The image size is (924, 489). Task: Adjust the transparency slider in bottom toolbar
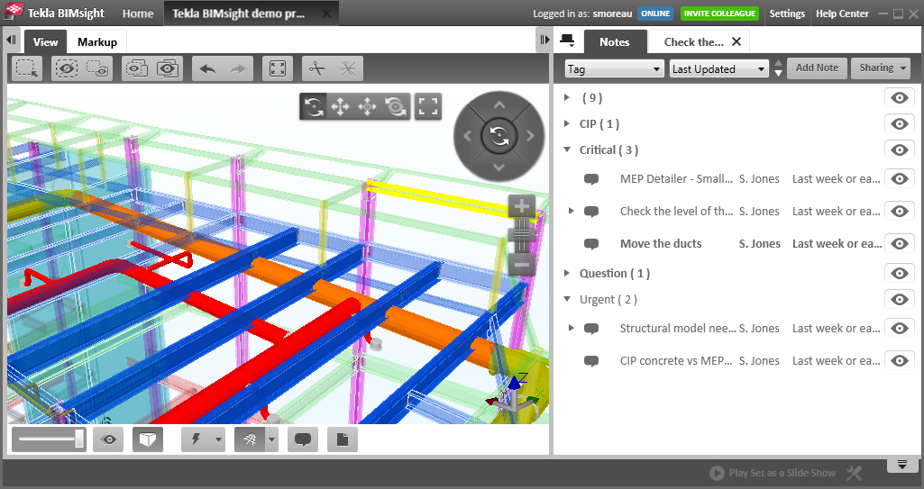point(49,439)
